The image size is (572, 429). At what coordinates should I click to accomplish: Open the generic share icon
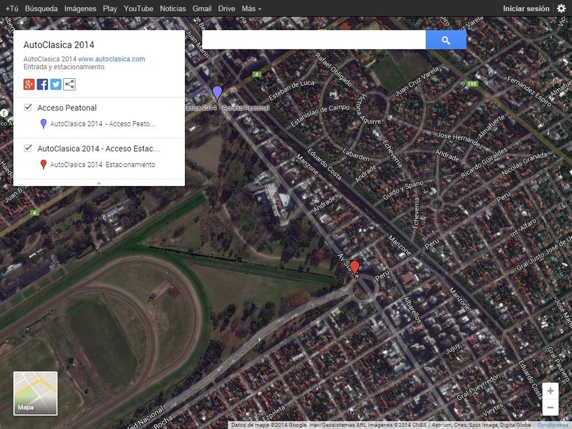(x=69, y=84)
